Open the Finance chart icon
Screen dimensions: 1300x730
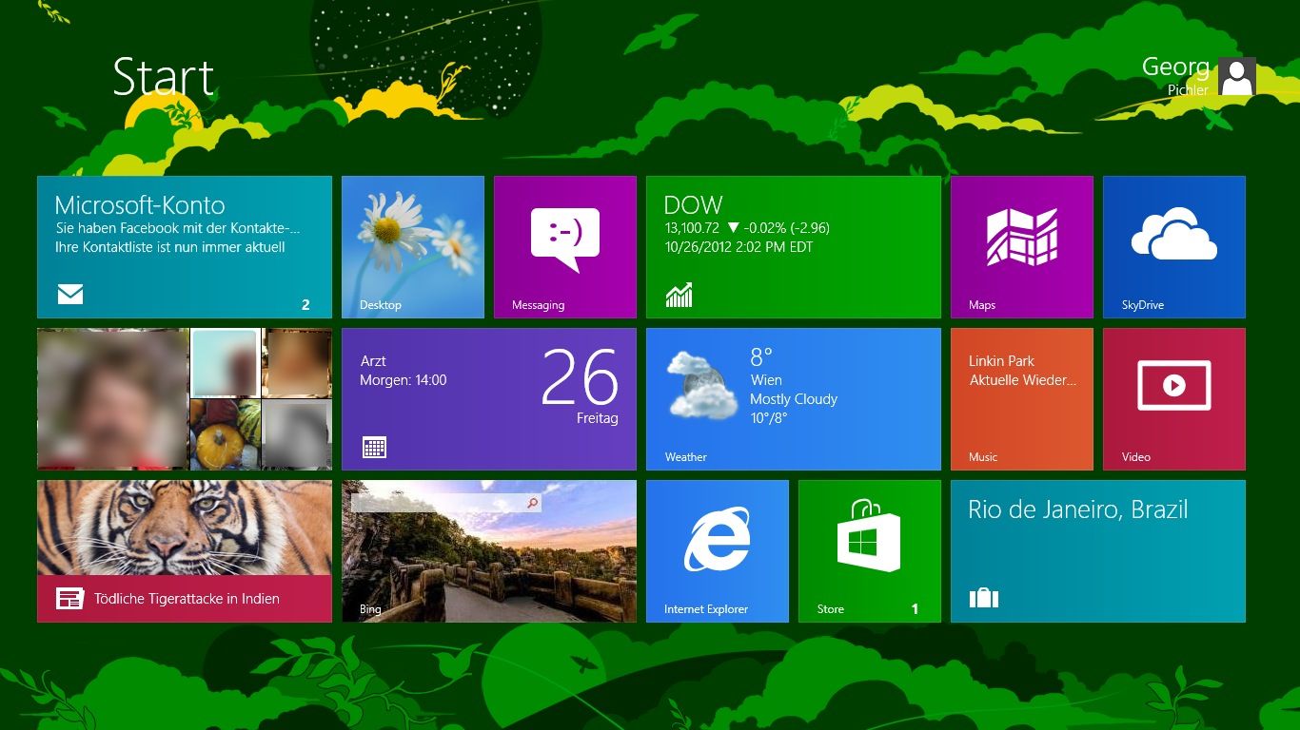pos(679,296)
